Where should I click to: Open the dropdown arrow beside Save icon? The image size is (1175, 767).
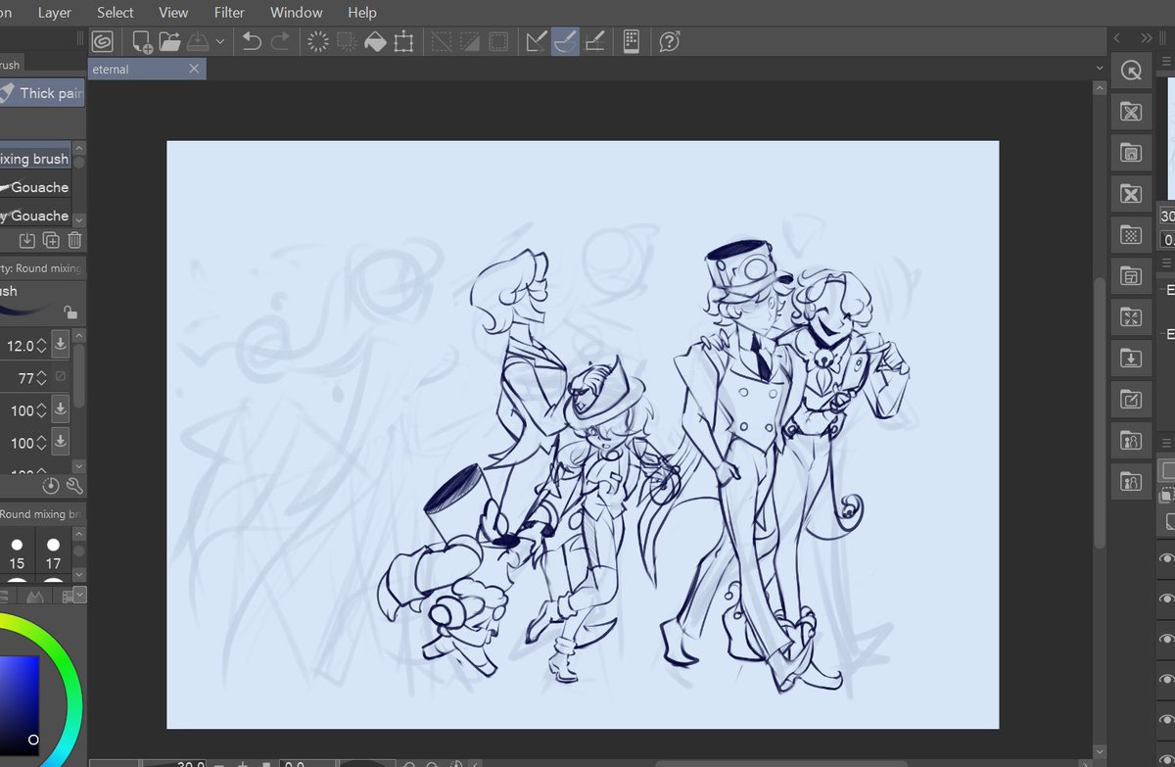(220, 41)
